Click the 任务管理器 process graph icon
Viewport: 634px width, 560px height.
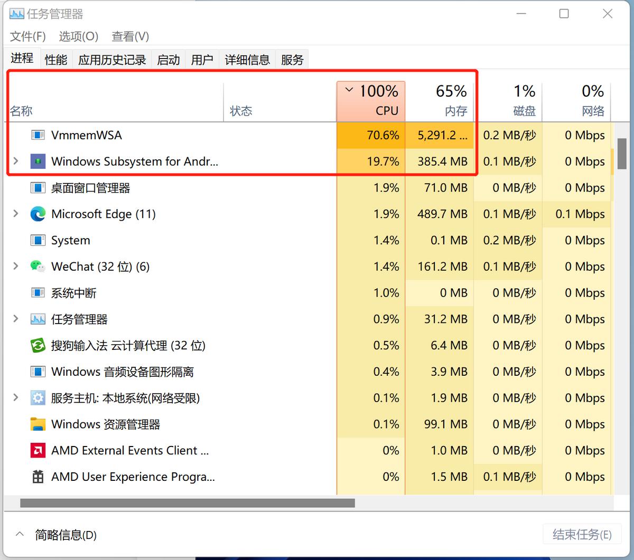pos(37,319)
